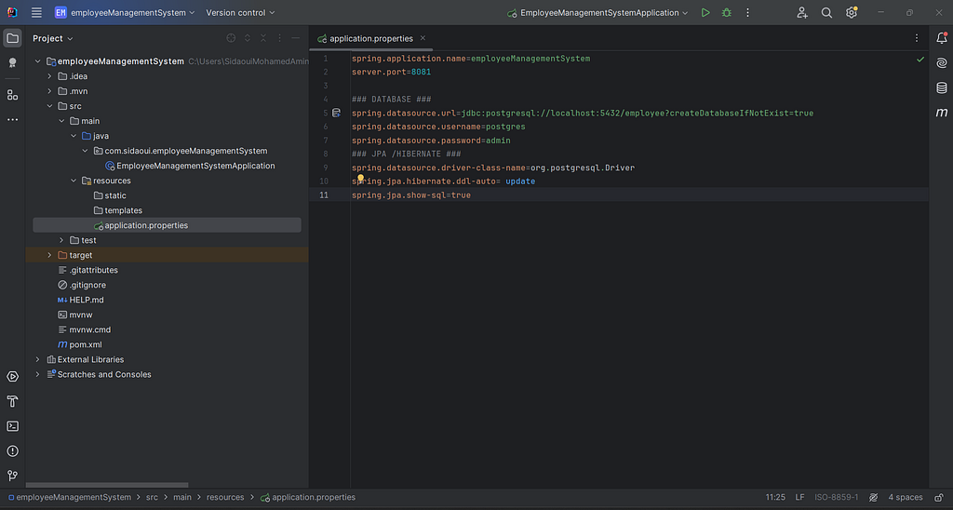
Task: Open the Project tool window folder icon
Action: [x=12, y=38]
